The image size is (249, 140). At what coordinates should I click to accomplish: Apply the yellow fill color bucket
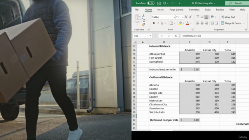click(x=180, y=23)
